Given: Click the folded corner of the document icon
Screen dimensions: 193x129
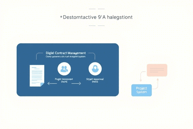Looking at the screenshot, I should pyautogui.click(x=42, y=84).
